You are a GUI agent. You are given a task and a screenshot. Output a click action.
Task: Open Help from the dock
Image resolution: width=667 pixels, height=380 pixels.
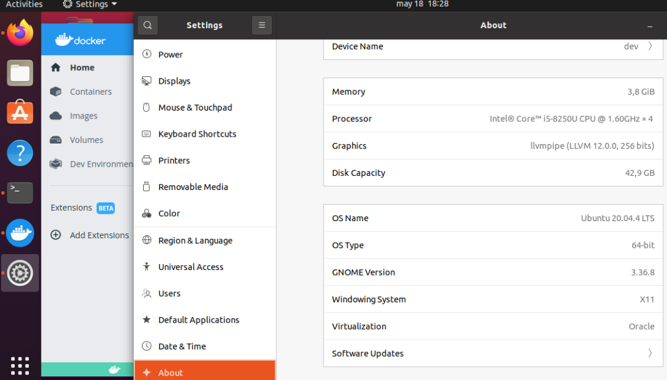[x=20, y=153]
